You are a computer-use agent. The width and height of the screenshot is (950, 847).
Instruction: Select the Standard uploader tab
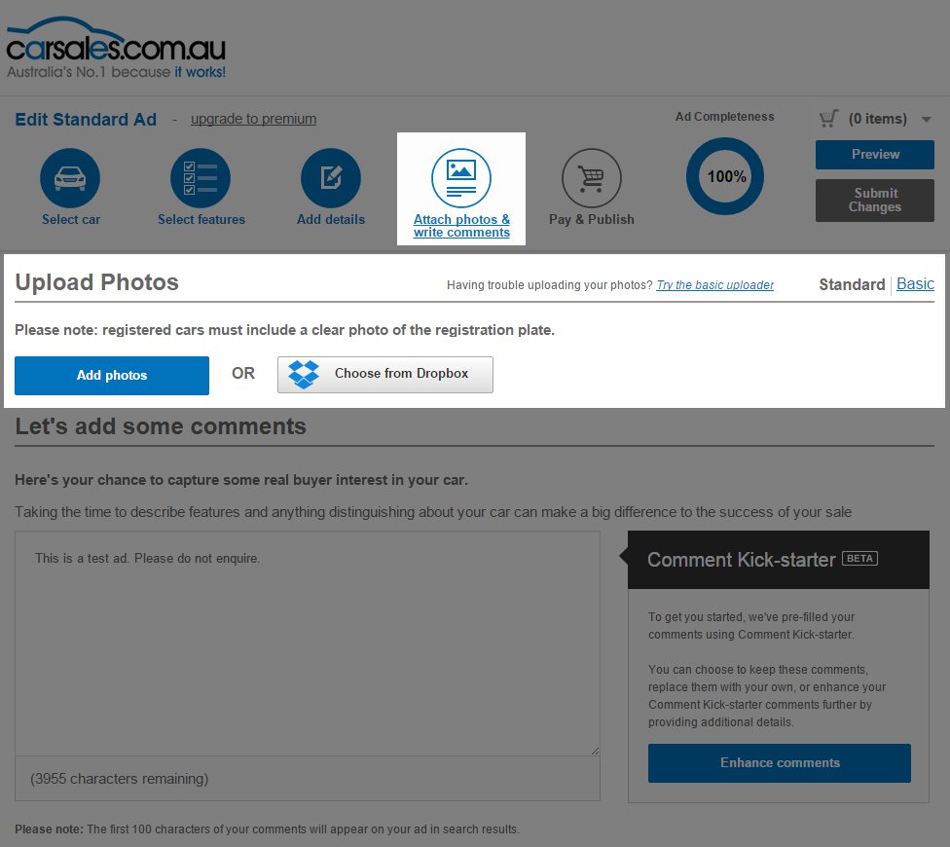[852, 284]
